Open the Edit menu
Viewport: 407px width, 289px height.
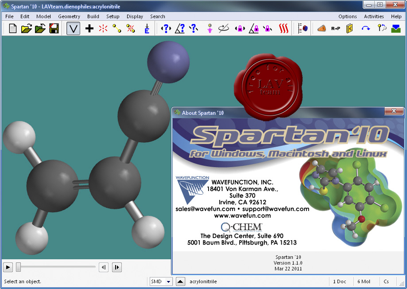coord(25,16)
